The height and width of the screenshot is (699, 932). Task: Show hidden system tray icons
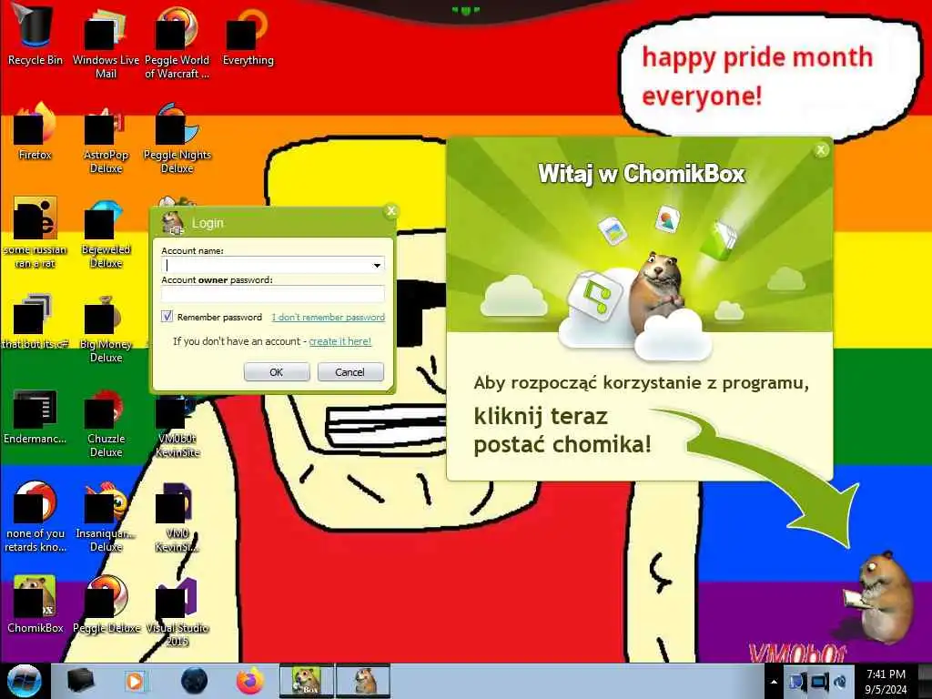click(774, 682)
